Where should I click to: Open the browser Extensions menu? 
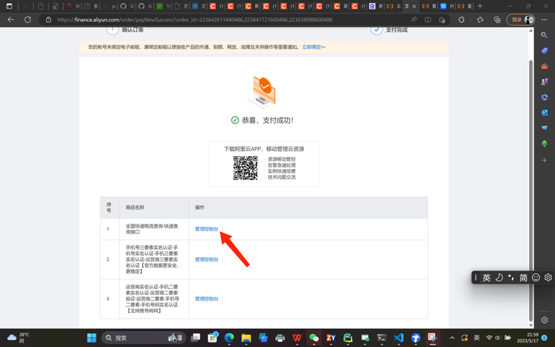tap(462, 20)
